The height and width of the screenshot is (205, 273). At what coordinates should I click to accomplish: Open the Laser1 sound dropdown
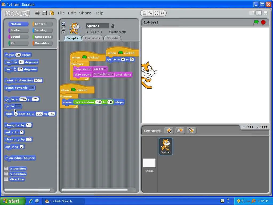click(x=105, y=69)
